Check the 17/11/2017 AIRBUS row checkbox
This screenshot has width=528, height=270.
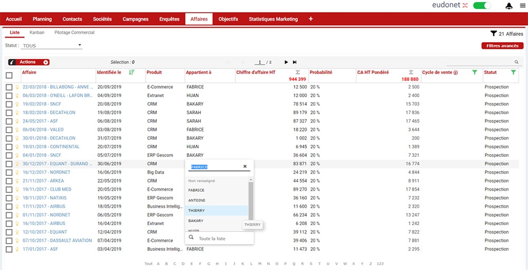tap(9, 207)
